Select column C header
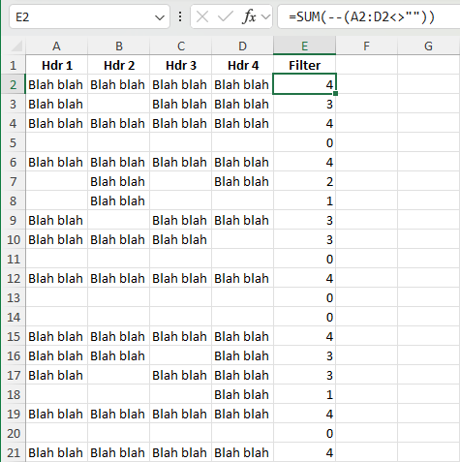This screenshot has height=462, width=460. pos(181,46)
